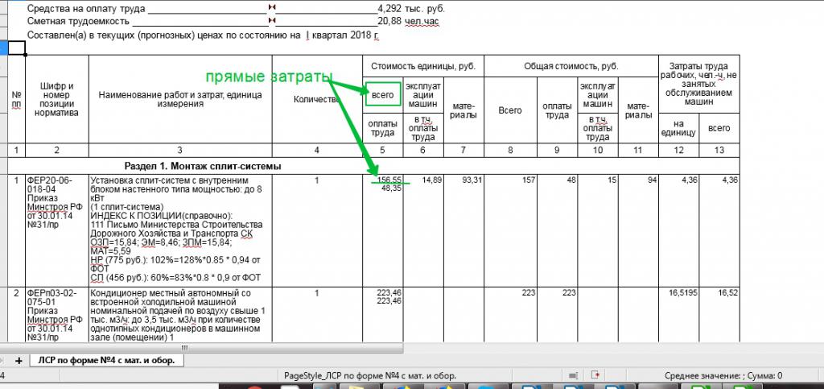Viewport: 824px width, 389px height.
Task: Select the Общая стоимость, руб. header cell
Action: 571,66
